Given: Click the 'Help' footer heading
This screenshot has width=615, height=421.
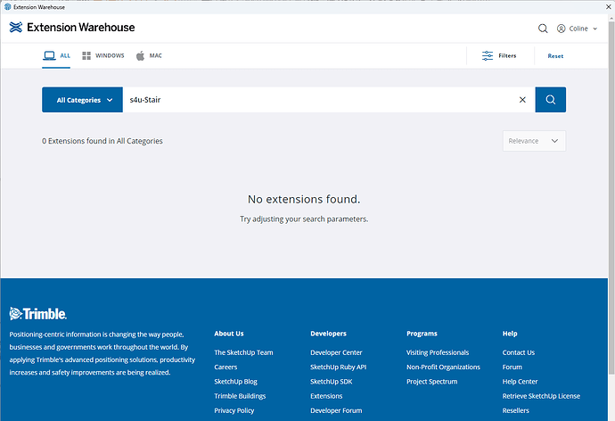Looking at the screenshot, I should pyautogui.click(x=510, y=334).
